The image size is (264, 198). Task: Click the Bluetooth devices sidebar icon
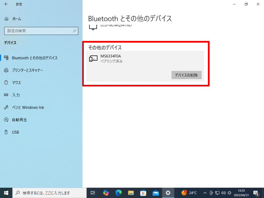6,58
